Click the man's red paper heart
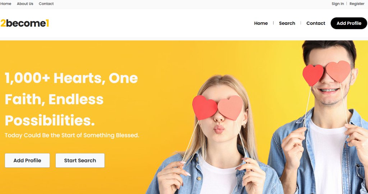The height and width of the screenshot is (194, 368). [313, 75]
